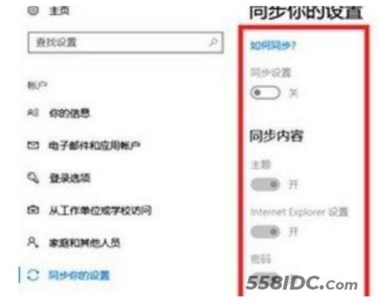This screenshot has width=379, height=306.
Task: Click the work or school briefcase icon
Action: pos(33,209)
